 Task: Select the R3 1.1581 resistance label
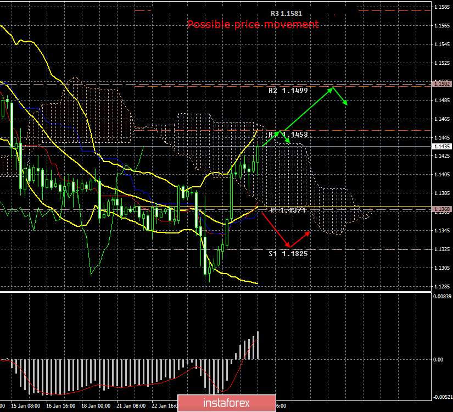click(286, 14)
